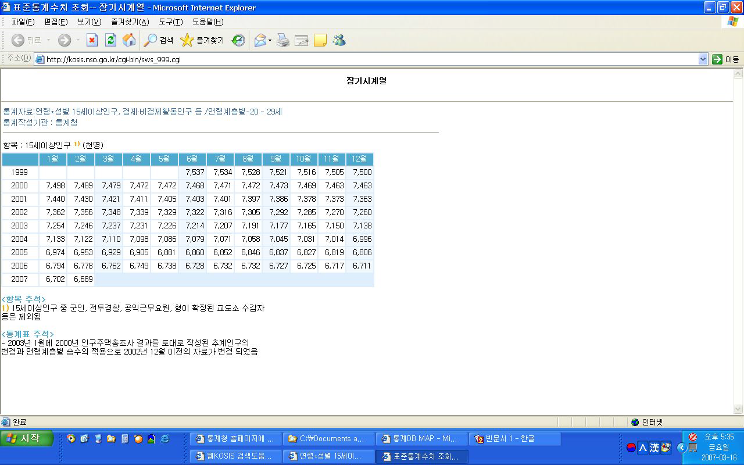Screen dimensions: 744x465
Task: Open the History clock icon
Action: [x=238, y=40]
